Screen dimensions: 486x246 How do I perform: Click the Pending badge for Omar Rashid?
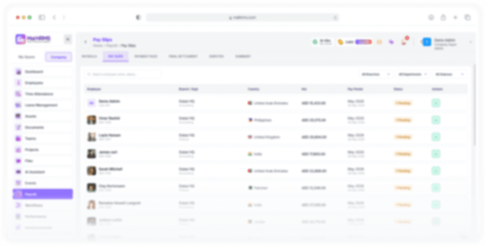point(403,120)
